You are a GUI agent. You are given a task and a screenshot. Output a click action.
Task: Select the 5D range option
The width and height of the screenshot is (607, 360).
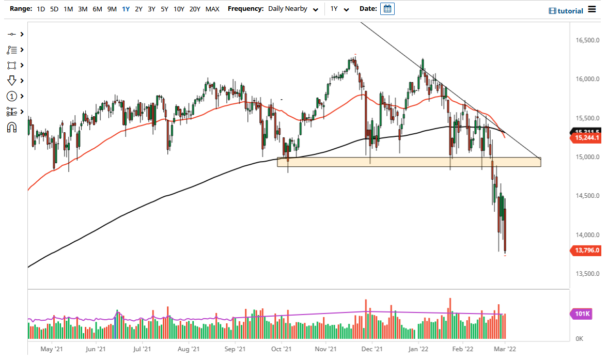point(54,9)
